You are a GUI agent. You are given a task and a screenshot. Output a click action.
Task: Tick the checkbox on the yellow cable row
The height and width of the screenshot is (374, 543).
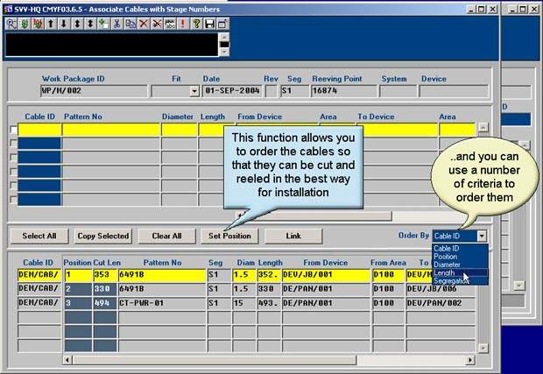pos(13,131)
